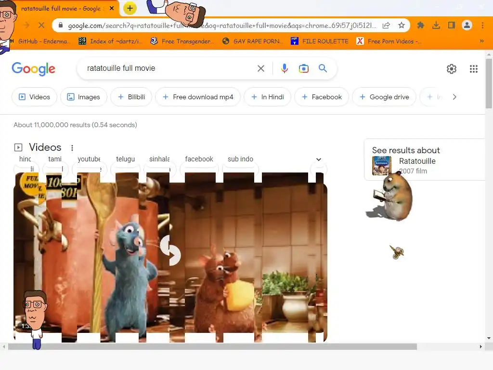Image resolution: width=493 pixels, height=370 pixels.
Task: Open Google quick settings gear
Action: pos(452,69)
